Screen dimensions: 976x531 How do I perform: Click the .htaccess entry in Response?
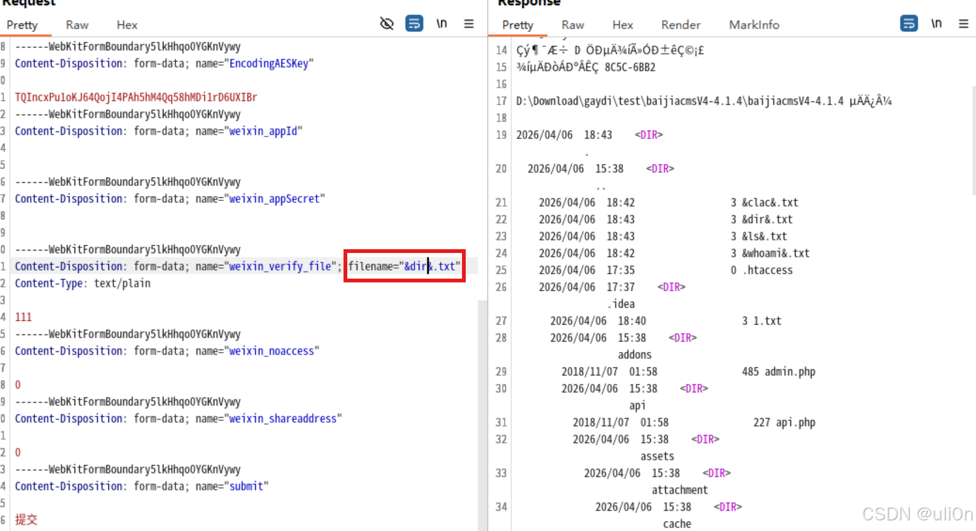coord(768,270)
